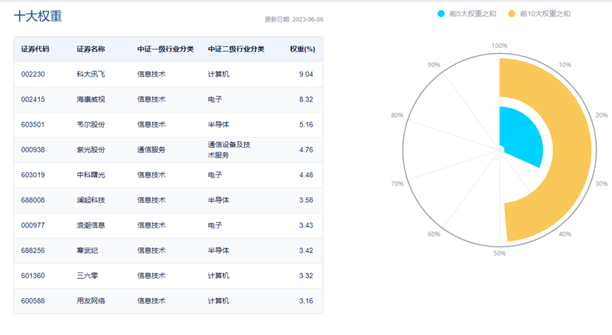Click the 中证二级行业分类 column header
The width and height of the screenshot is (612, 335).
(236, 49)
